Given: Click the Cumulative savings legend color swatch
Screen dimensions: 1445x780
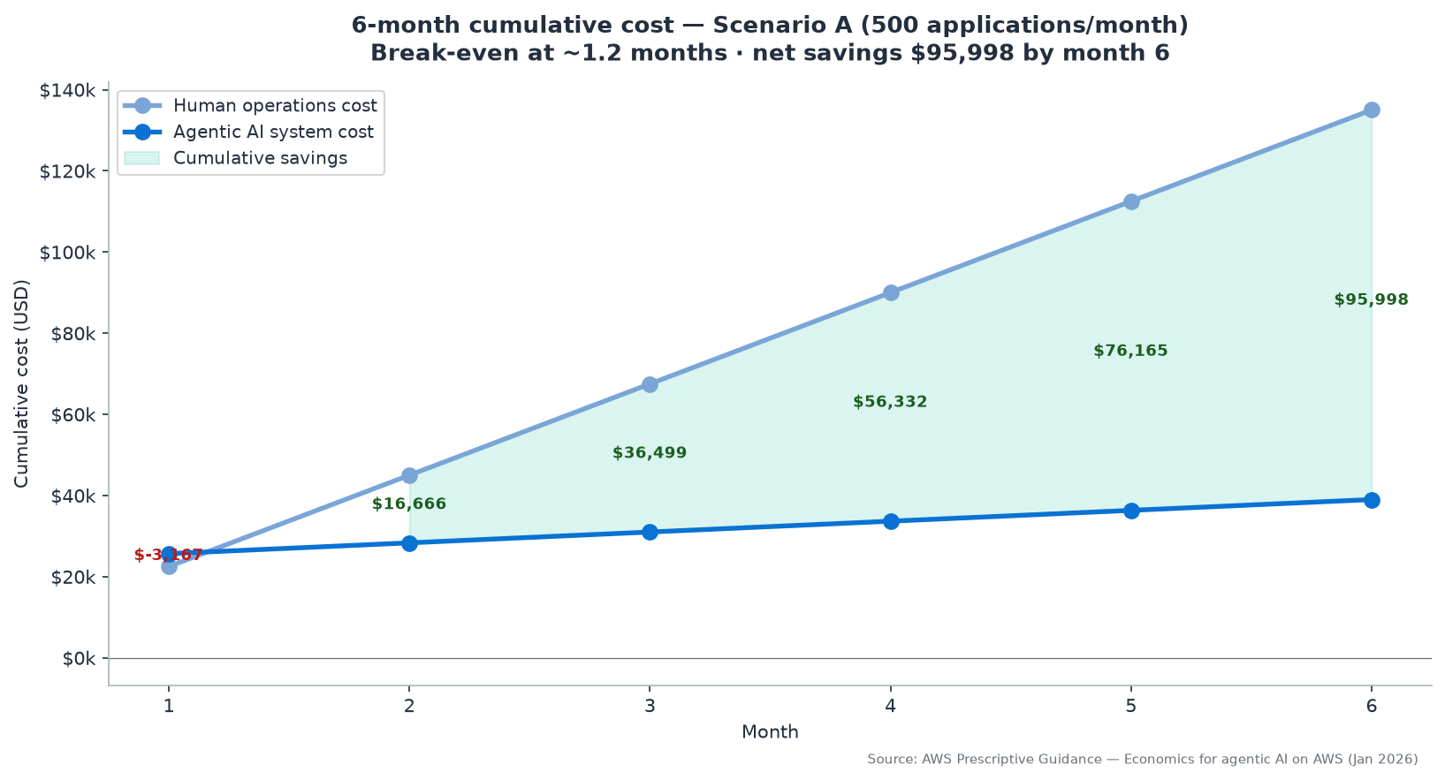Looking at the screenshot, I should (142, 158).
